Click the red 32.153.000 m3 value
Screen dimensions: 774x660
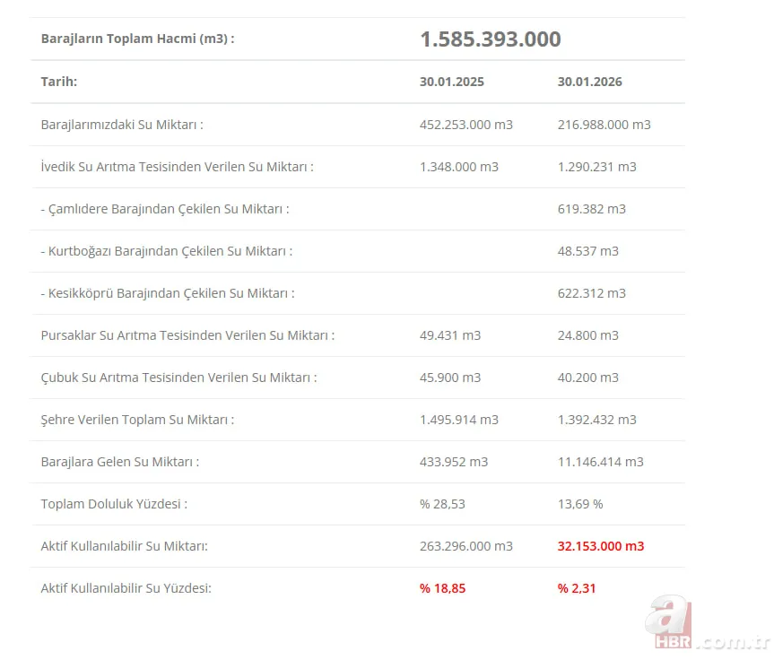point(600,546)
